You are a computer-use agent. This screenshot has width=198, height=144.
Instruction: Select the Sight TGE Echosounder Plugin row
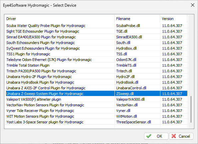[x=96, y=31]
